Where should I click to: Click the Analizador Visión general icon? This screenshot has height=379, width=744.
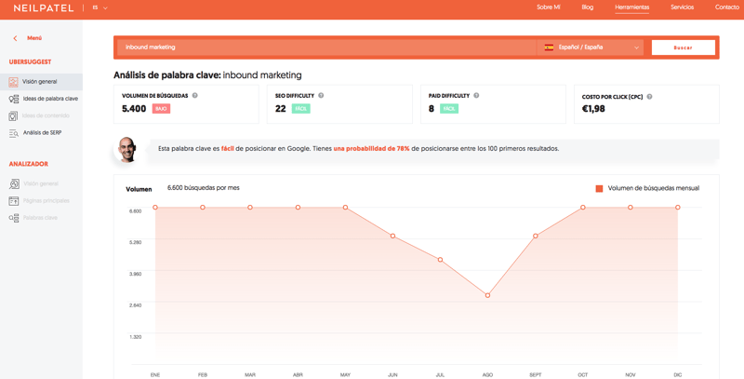(14, 183)
